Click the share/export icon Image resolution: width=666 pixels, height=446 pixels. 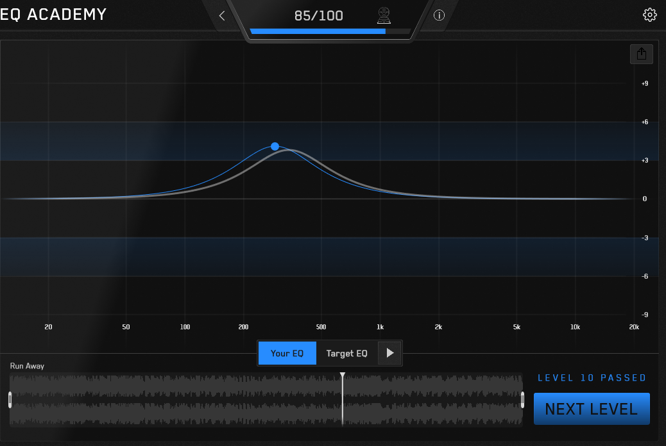(x=642, y=54)
